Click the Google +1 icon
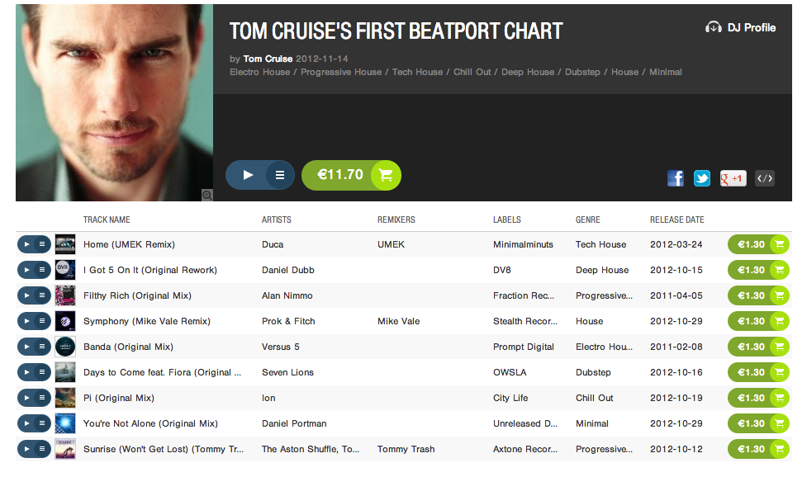807x477 pixels. pyautogui.click(x=733, y=177)
